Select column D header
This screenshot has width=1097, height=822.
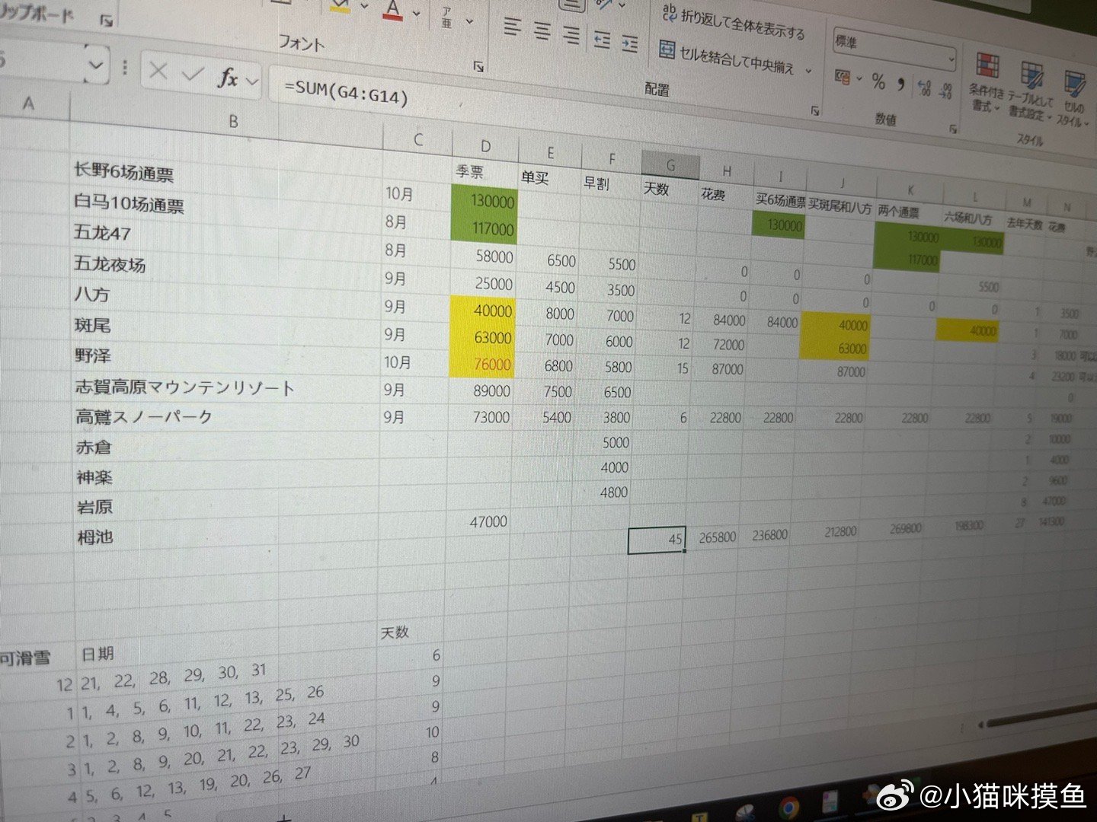pyautogui.click(x=485, y=146)
